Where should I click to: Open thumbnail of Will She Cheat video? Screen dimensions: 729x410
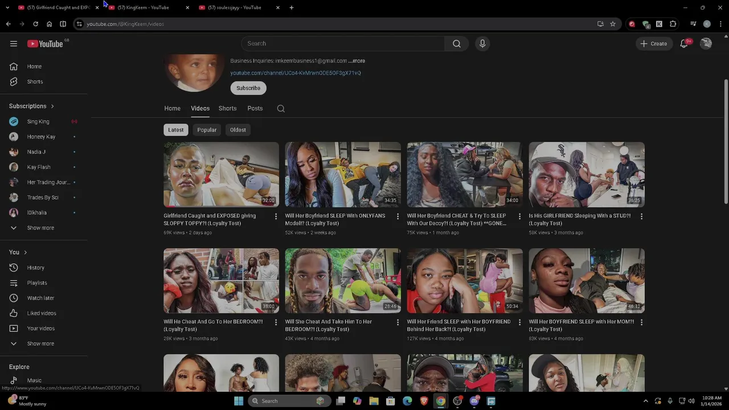(343, 281)
